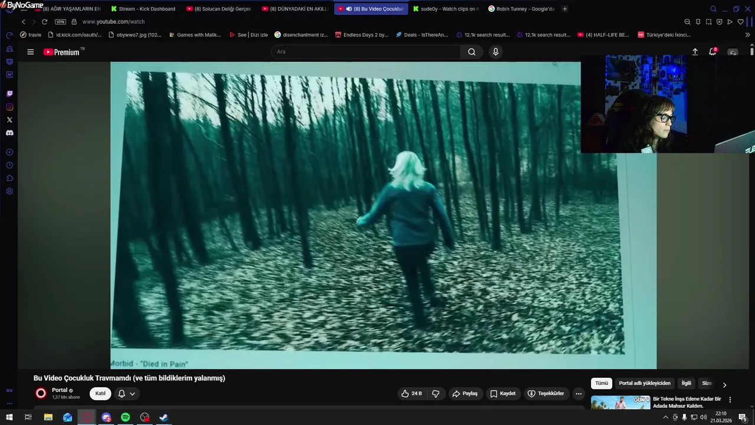
Task: Open the Portal channel name link
Action: 60,390
